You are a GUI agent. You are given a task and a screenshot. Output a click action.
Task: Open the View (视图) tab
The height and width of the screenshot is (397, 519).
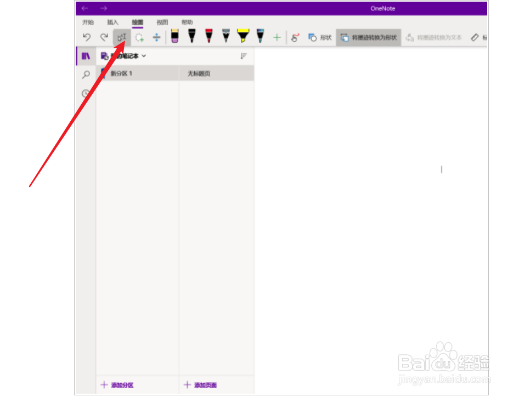coord(162,22)
